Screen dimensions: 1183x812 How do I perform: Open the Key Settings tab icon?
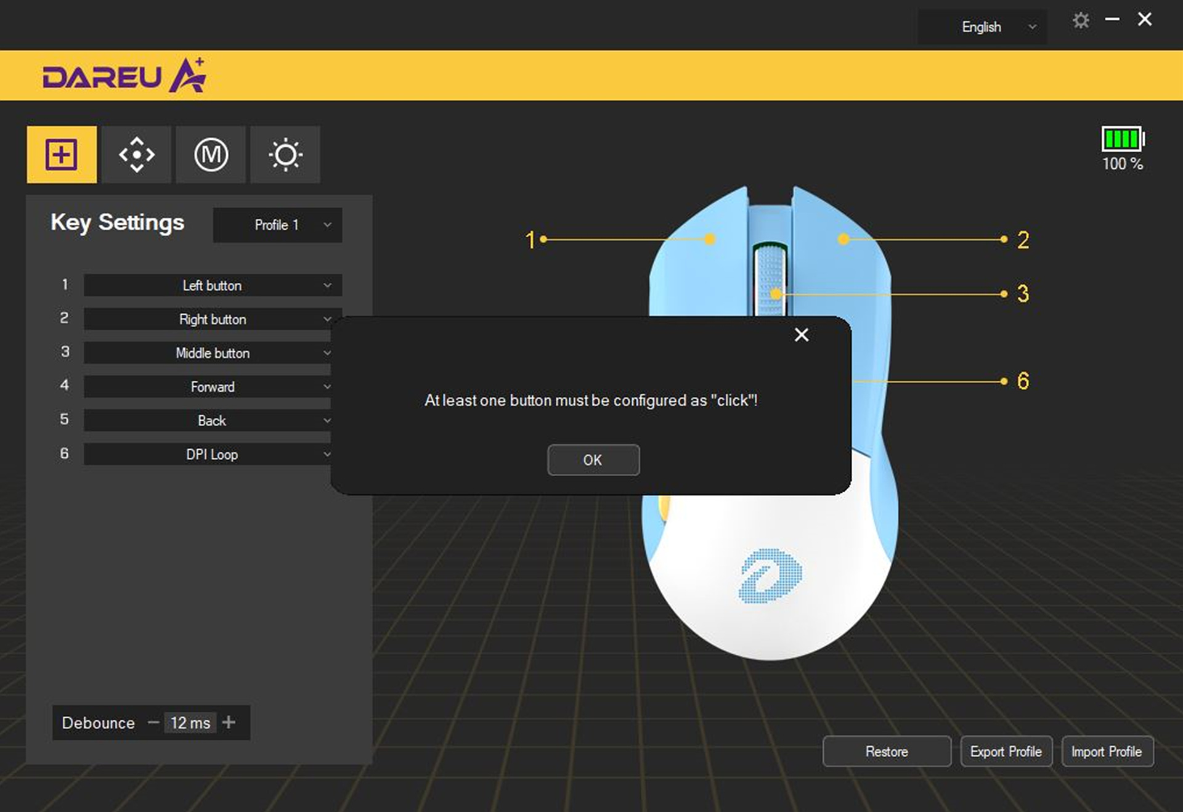62,154
